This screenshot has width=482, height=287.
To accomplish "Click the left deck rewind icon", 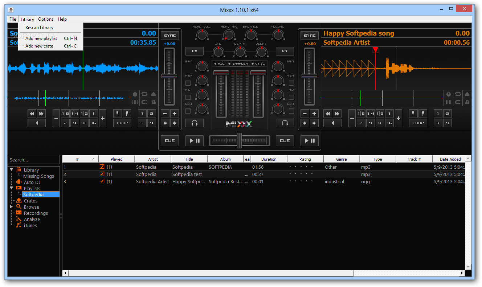I will pyautogui.click(x=32, y=114).
